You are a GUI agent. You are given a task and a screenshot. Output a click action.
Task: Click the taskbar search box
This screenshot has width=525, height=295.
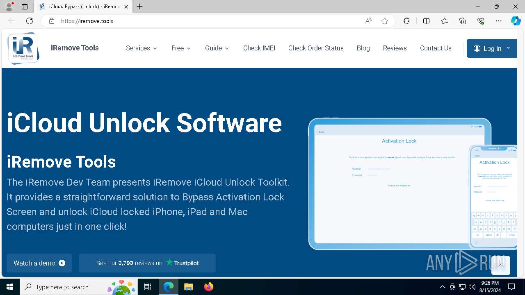point(79,287)
